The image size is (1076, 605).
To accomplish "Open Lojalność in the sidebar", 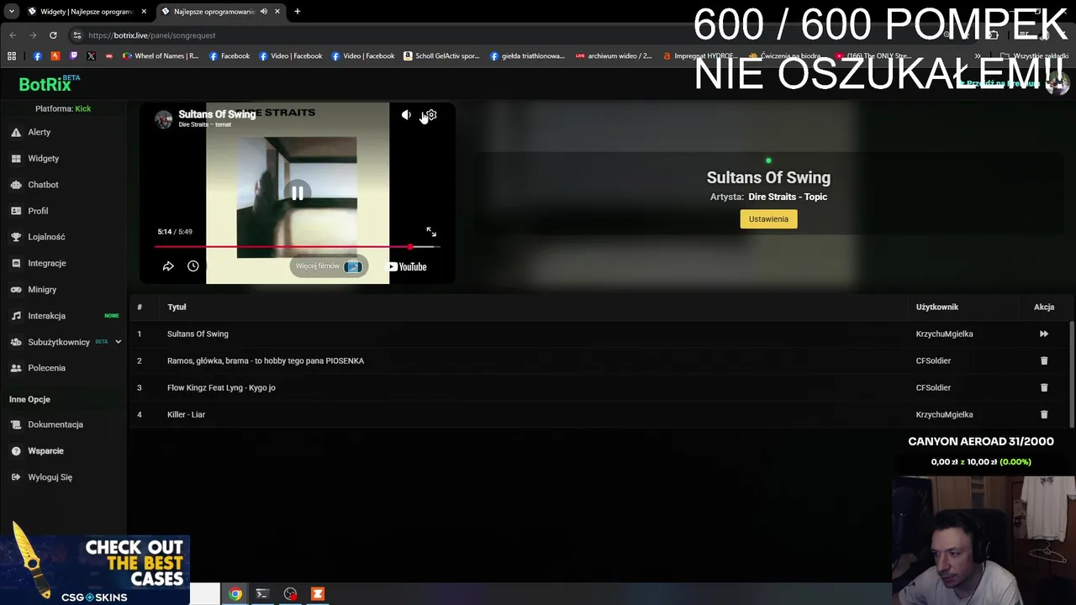I will 46,237.
